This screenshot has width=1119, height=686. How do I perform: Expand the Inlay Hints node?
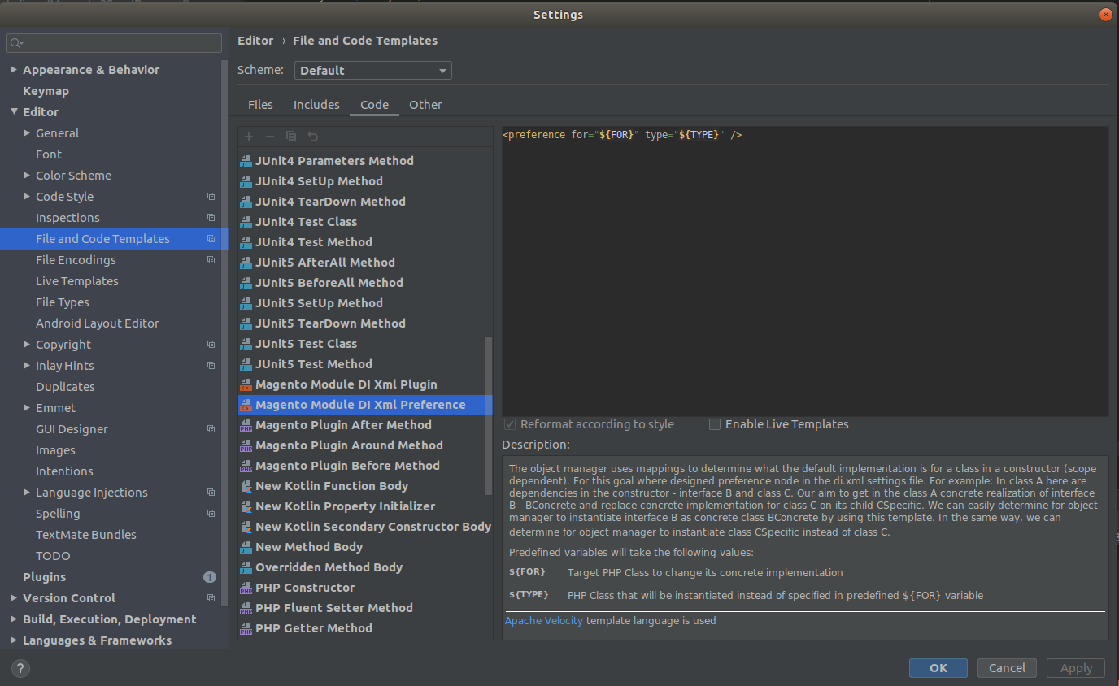tap(27, 366)
